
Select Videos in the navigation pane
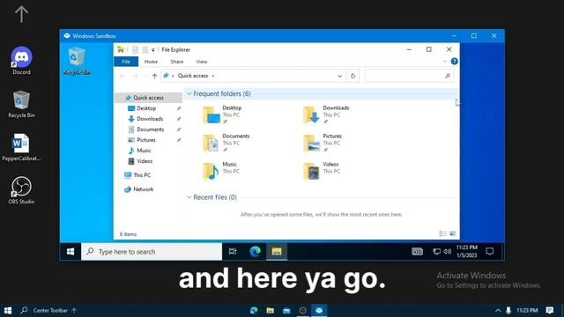click(145, 161)
